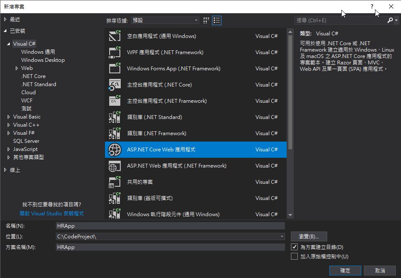Click the 取消 (Cancel) button
This screenshot has width=401, height=278.
pos(380,270)
